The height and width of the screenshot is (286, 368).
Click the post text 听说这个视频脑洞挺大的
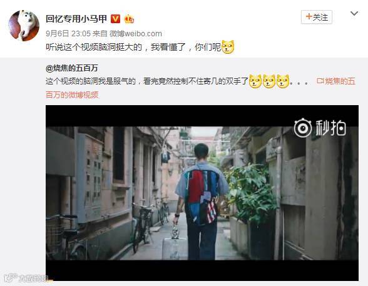[x=94, y=47]
